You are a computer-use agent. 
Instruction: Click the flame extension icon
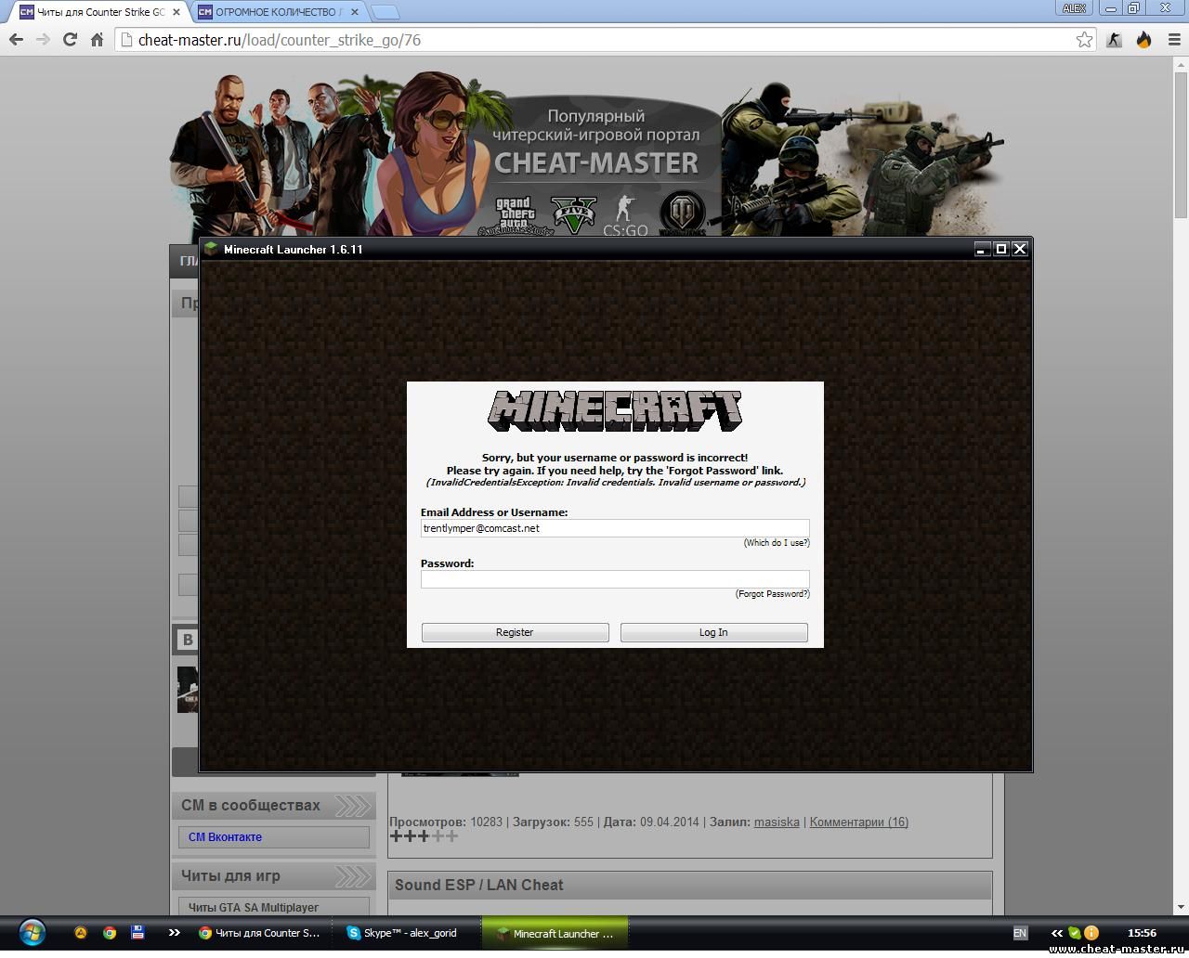(1143, 40)
